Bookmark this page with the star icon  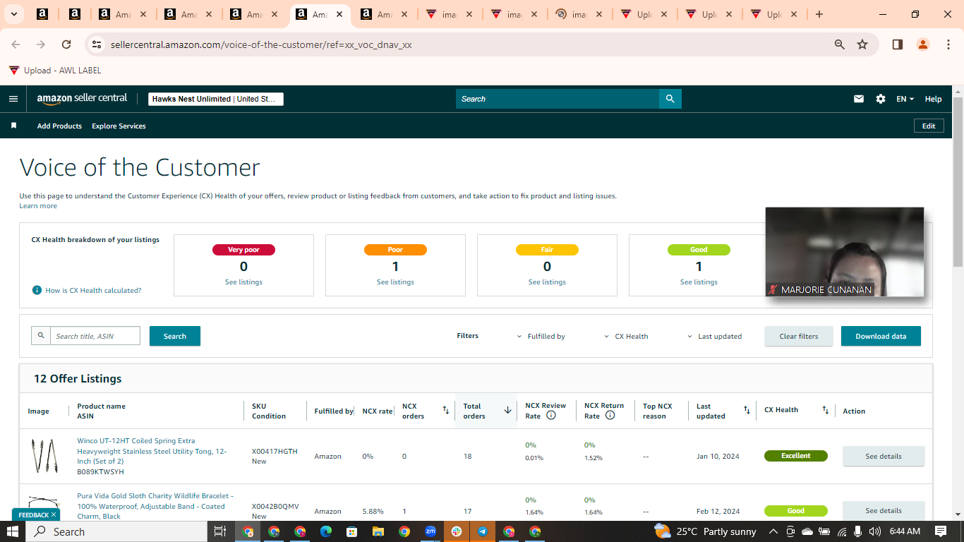point(862,44)
